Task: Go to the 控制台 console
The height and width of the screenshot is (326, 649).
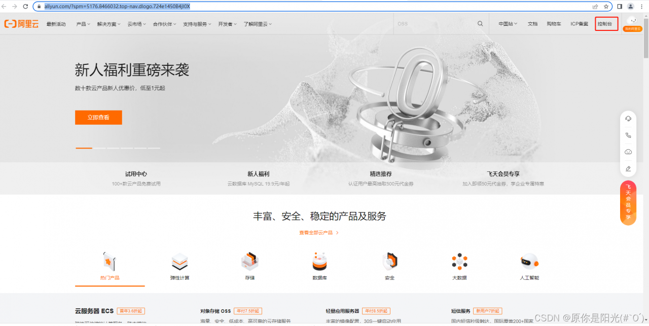Action: click(x=606, y=23)
